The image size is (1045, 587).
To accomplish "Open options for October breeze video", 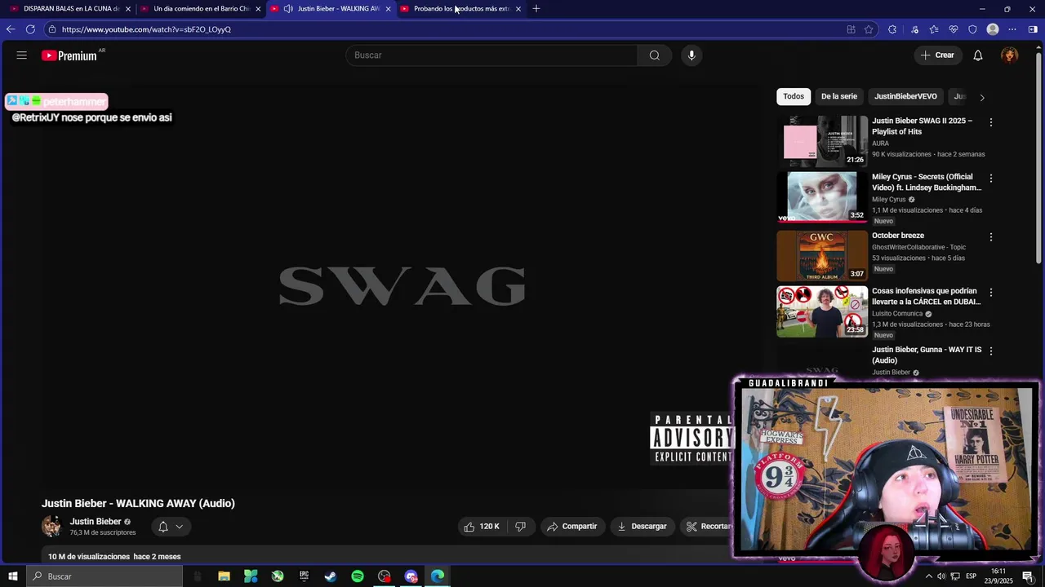I will [991, 237].
